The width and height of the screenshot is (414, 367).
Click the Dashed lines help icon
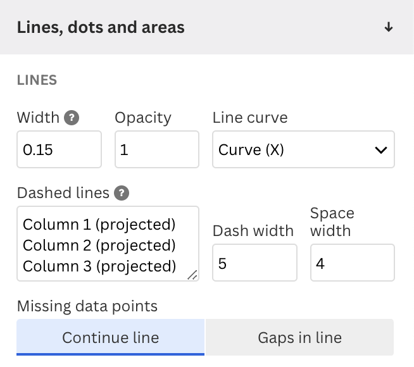[122, 193]
